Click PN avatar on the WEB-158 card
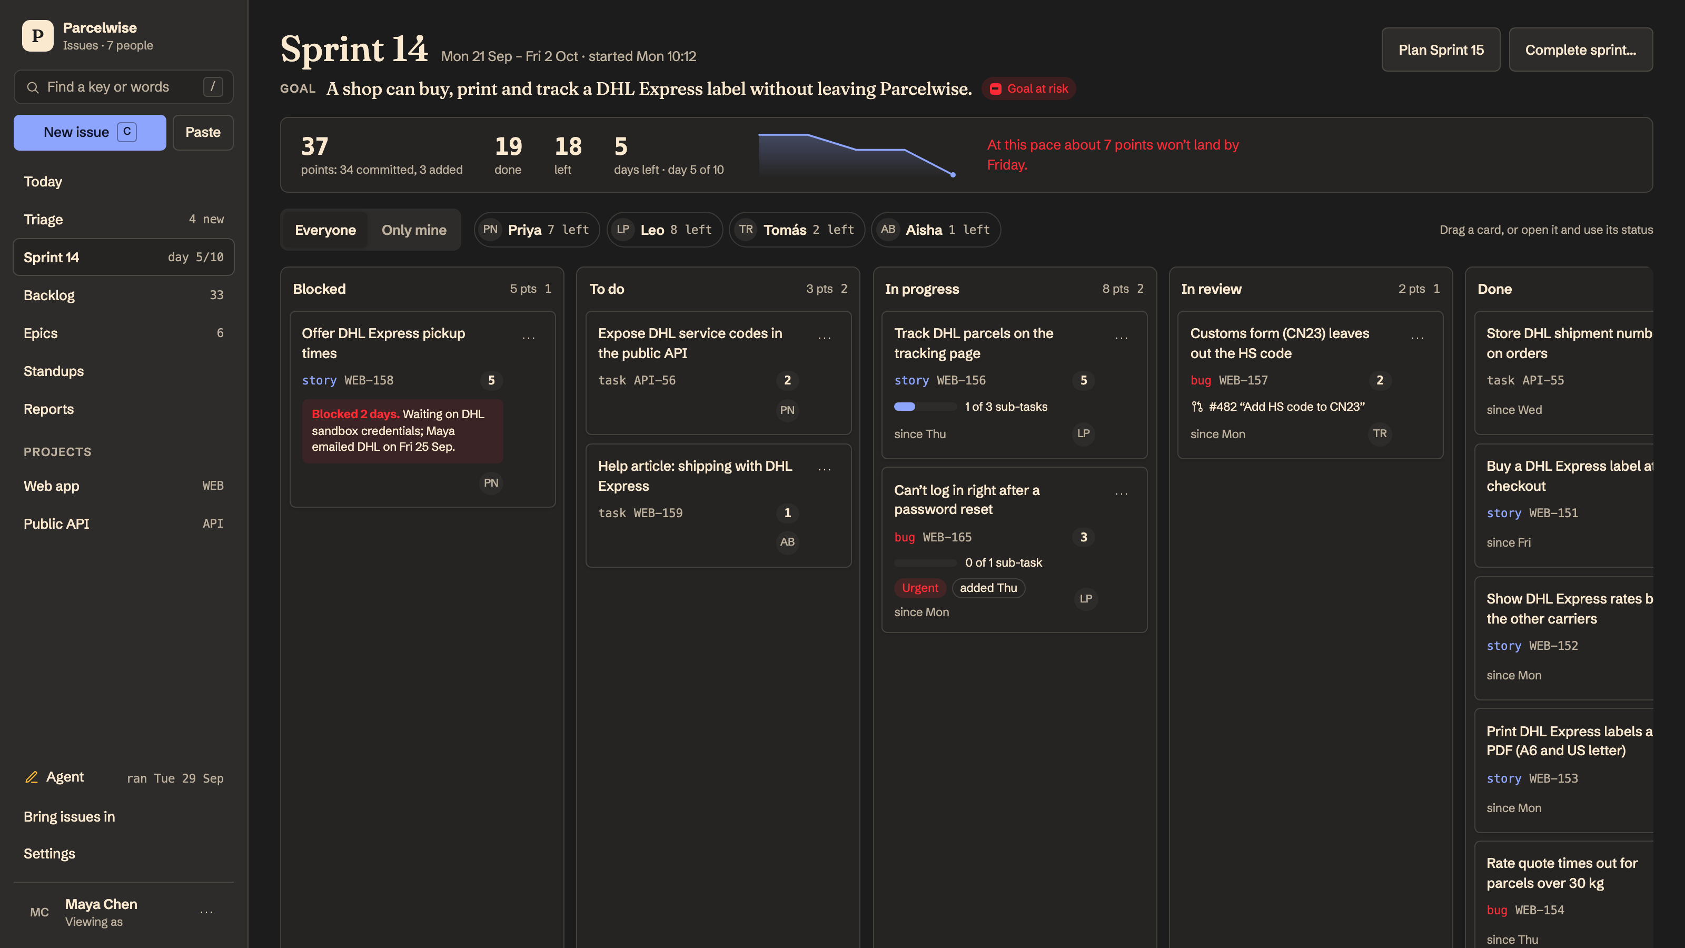Screen dimensions: 1685x948 [491, 483]
